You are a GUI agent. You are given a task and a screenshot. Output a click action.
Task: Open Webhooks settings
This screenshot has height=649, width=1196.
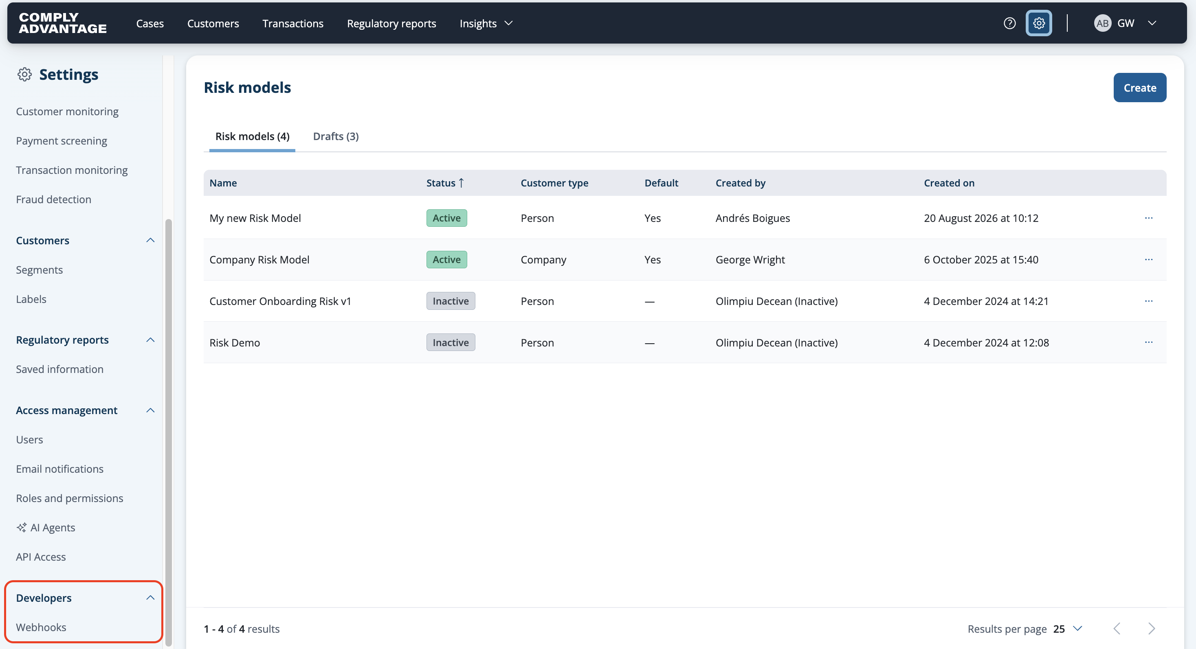coord(41,627)
